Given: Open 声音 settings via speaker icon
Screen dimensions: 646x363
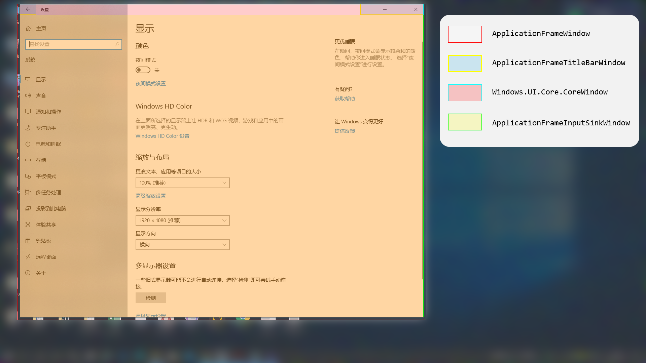Looking at the screenshot, I should [x=28, y=95].
